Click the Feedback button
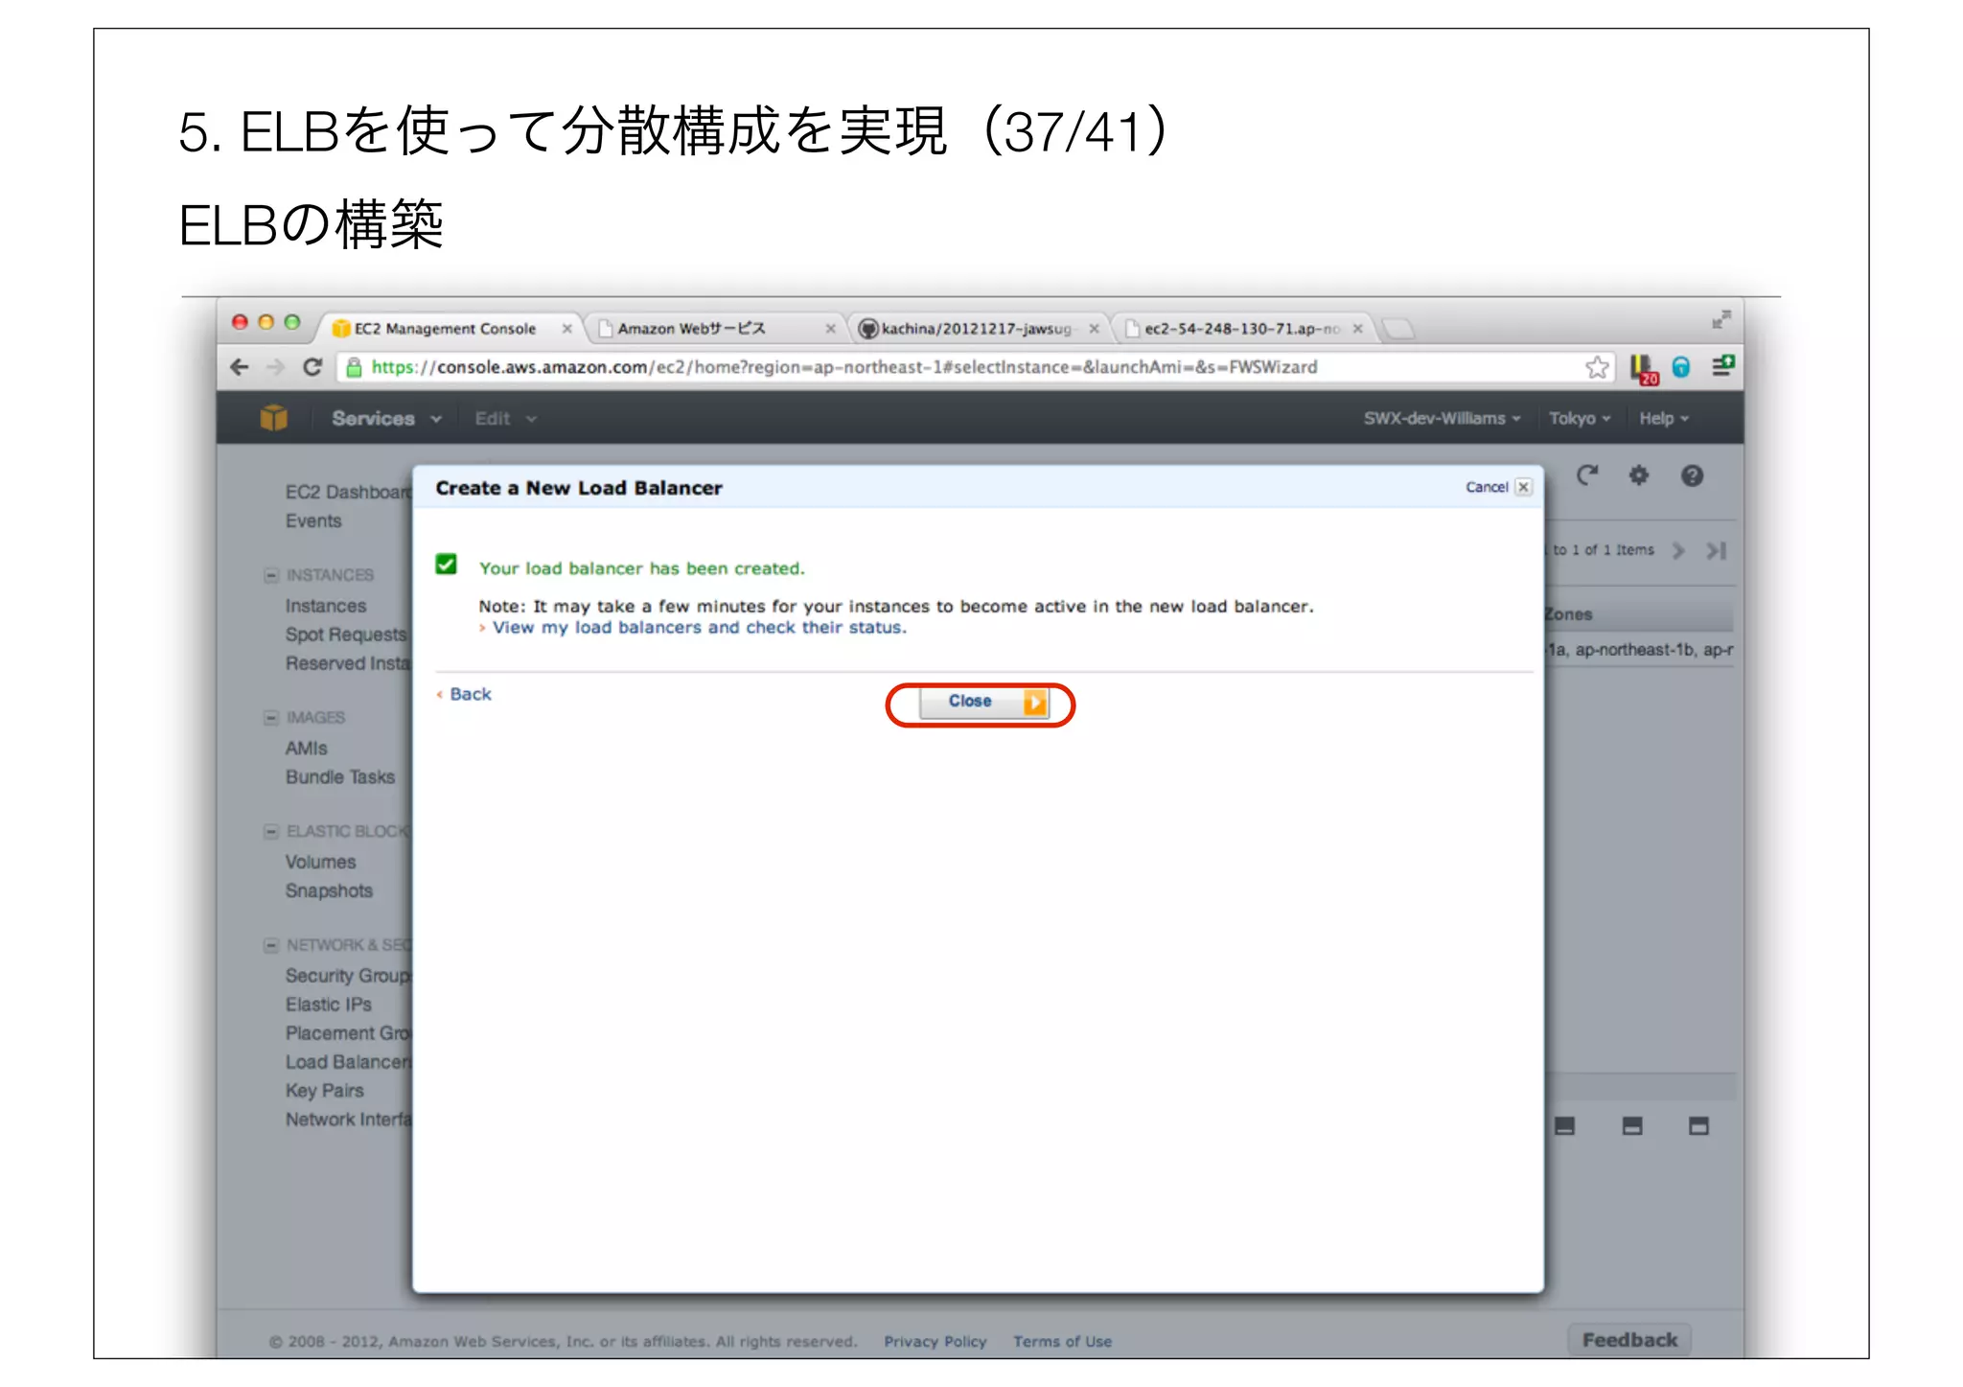The image size is (1963, 1387). click(x=1629, y=1340)
